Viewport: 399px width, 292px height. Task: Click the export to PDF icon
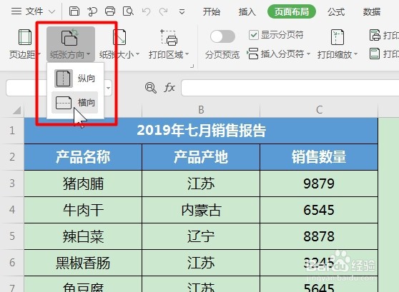(x=92, y=11)
